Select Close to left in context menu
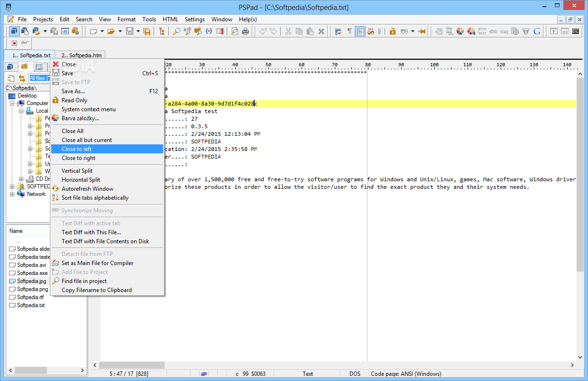588x381 pixels. [x=107, y=149]
